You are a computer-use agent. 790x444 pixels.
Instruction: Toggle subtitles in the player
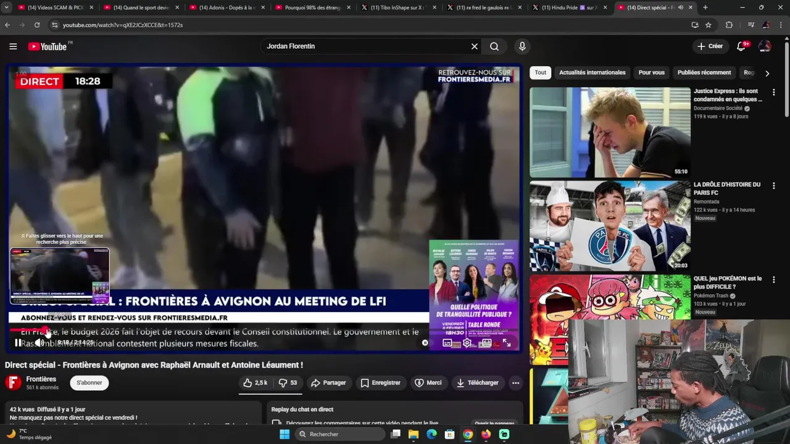pos(447,343)
